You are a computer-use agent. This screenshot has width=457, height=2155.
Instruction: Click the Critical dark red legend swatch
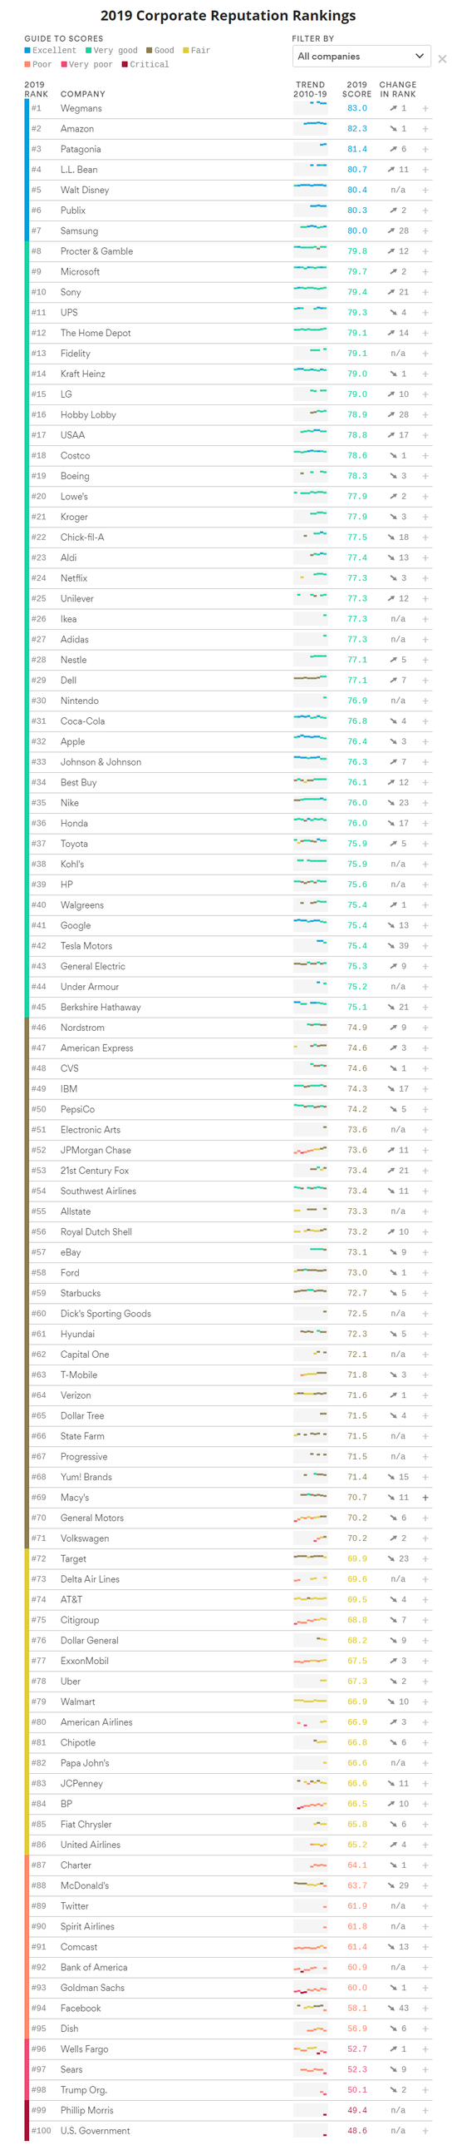[x=125, y=64]
